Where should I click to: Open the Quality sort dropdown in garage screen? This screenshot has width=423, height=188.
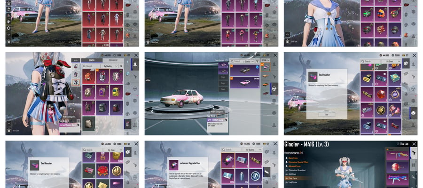coord(249,61)
